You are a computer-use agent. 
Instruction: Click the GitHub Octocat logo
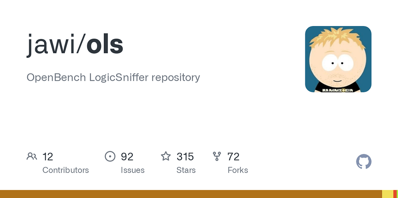pos(364,162)
